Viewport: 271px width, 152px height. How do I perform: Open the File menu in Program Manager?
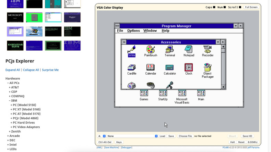[x=120, y=31]
